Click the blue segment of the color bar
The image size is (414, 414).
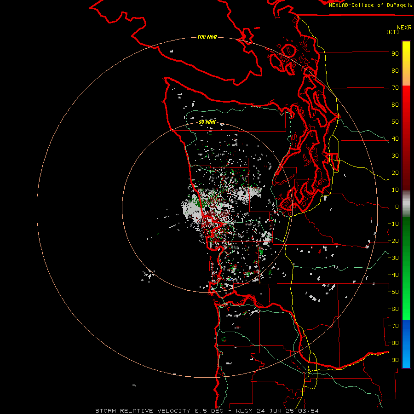coord(406,344)
